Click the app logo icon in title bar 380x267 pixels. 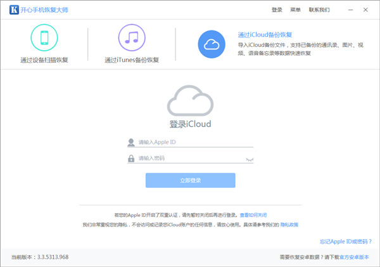click(14, 10)
